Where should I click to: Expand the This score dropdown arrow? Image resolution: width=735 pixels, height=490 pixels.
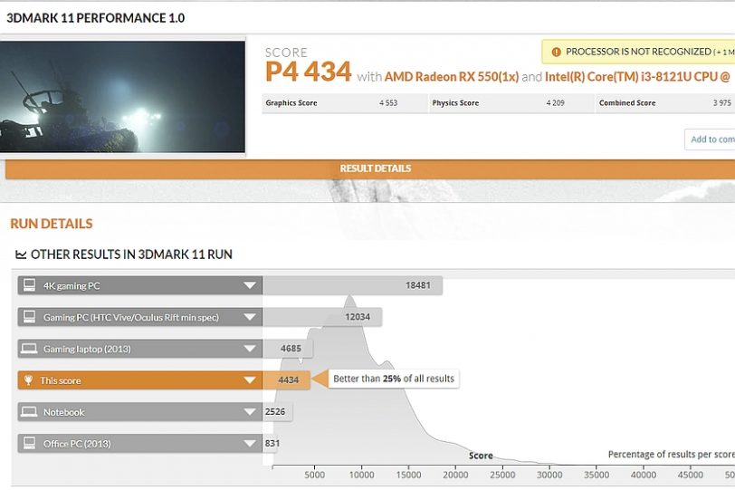pyautogui.click(x=250, y=380)
